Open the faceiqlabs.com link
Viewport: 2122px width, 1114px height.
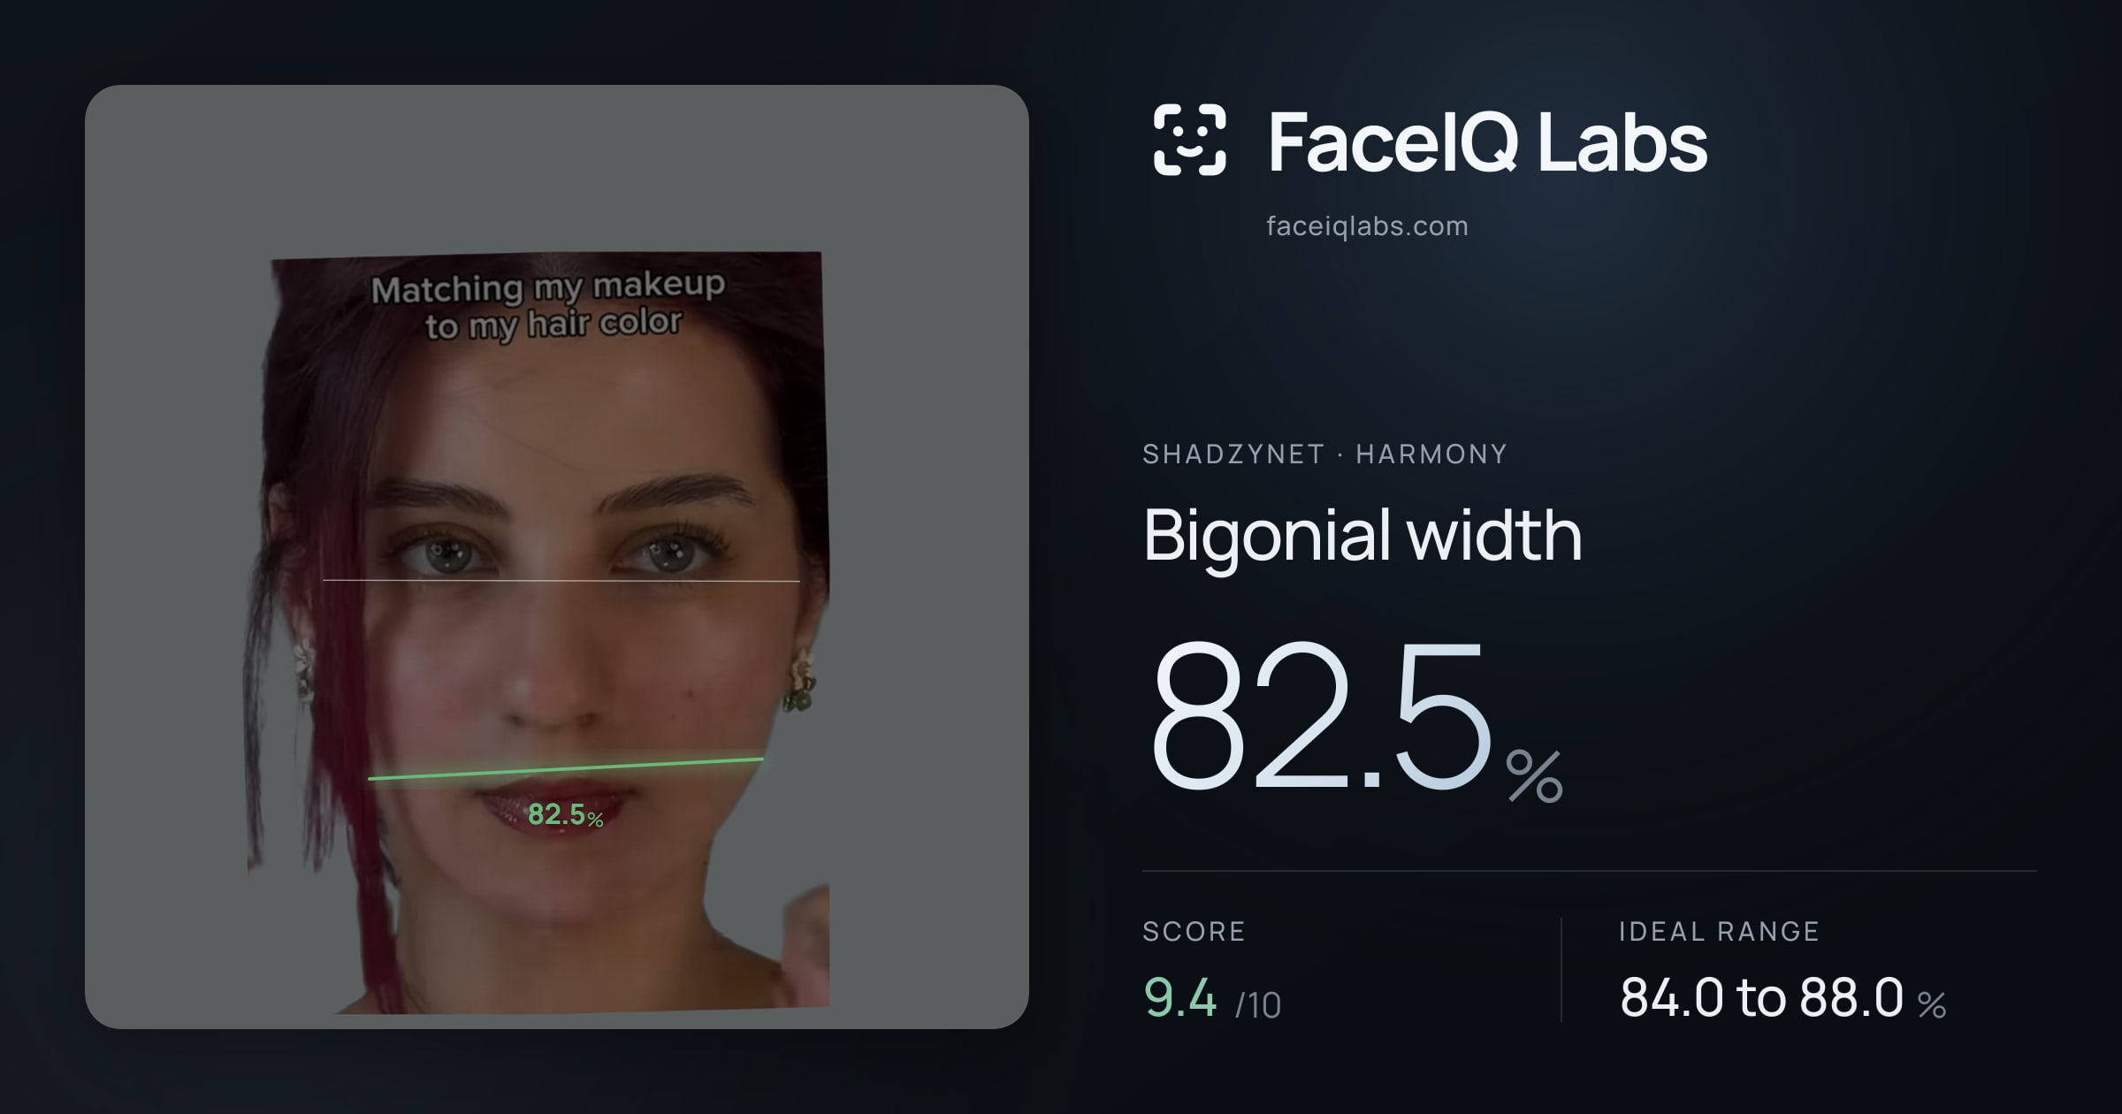1367,226
